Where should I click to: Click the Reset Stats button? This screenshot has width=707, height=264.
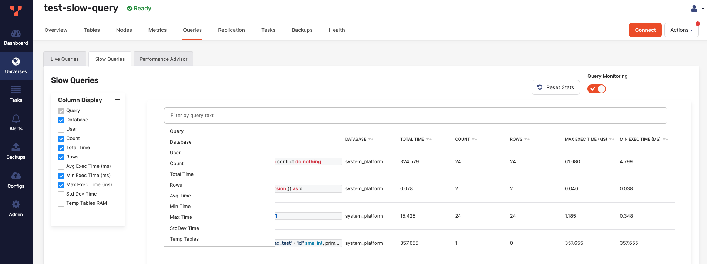555,87
